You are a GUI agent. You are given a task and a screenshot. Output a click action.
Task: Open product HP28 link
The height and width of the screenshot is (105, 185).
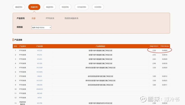tap(40, 98)
